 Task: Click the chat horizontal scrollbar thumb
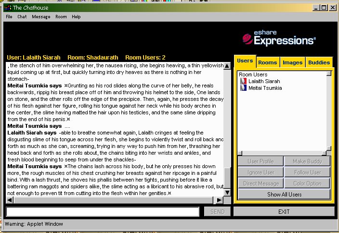click(113, 200)
